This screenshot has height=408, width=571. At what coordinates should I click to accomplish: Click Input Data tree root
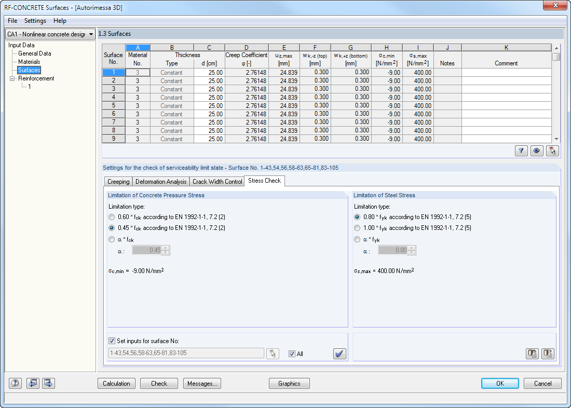point(21,45)
